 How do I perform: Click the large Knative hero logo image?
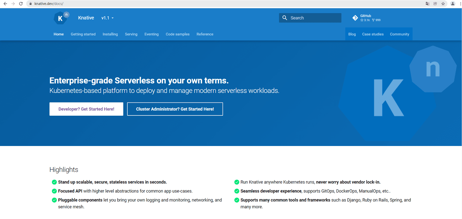[398, 93]
